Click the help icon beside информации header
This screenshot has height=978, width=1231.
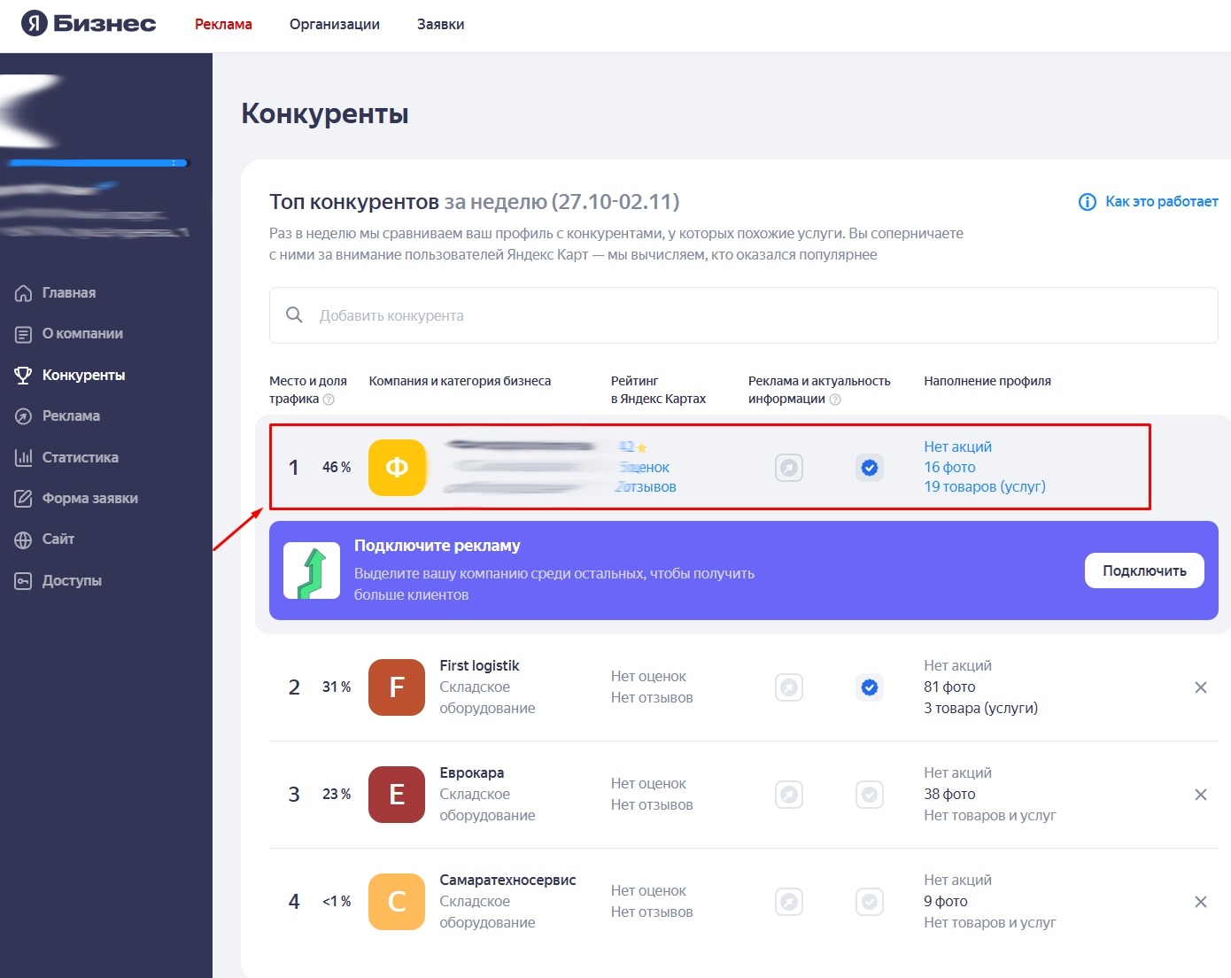[x=835, y=400]
